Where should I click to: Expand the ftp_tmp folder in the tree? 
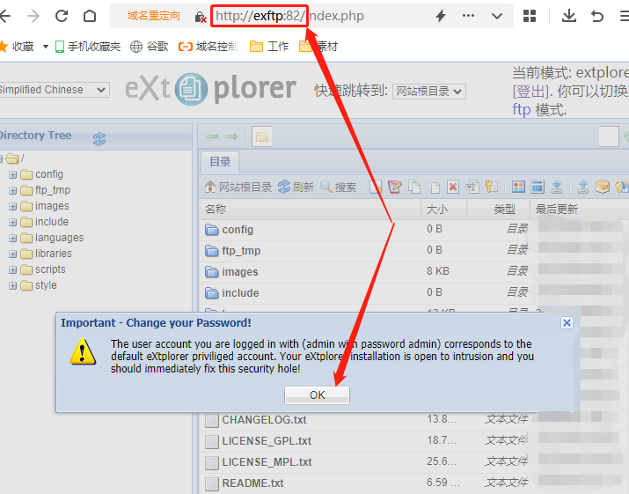[13, 190]
